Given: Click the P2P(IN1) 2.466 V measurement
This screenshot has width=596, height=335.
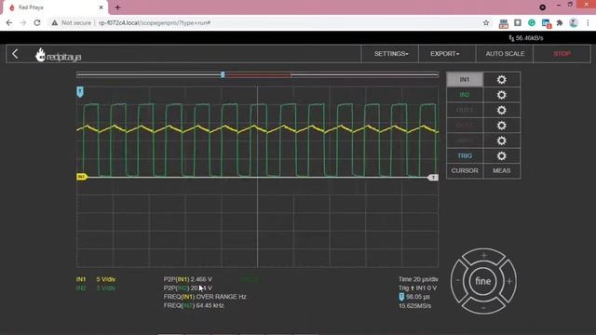Looking at the screenshot, I should [x=188, y=279].
